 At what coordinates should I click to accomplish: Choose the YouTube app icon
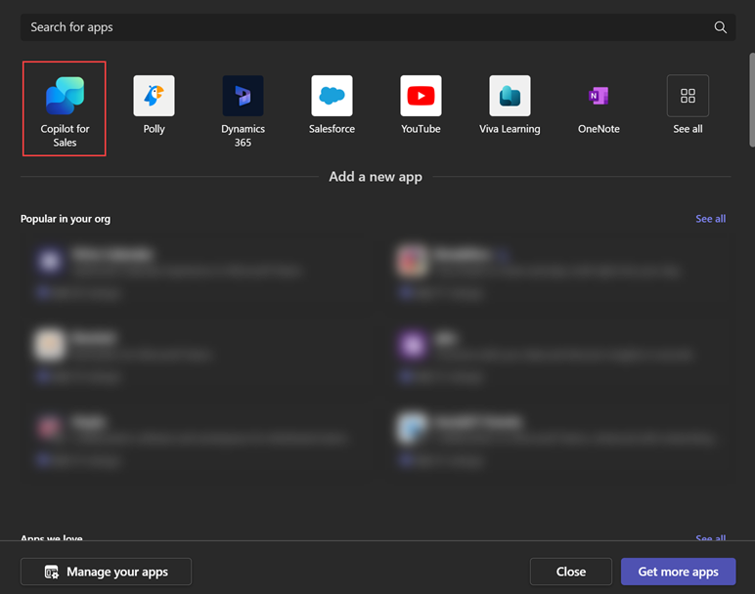[x=421, y=96]
